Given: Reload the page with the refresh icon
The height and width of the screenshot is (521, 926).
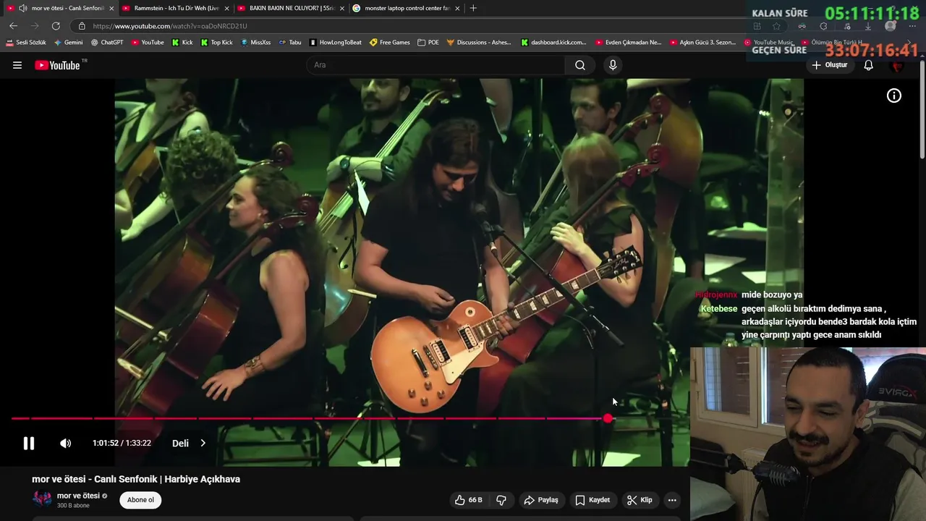Looking at the screenshot, I should pyautogui.click(x=56, y=26).
